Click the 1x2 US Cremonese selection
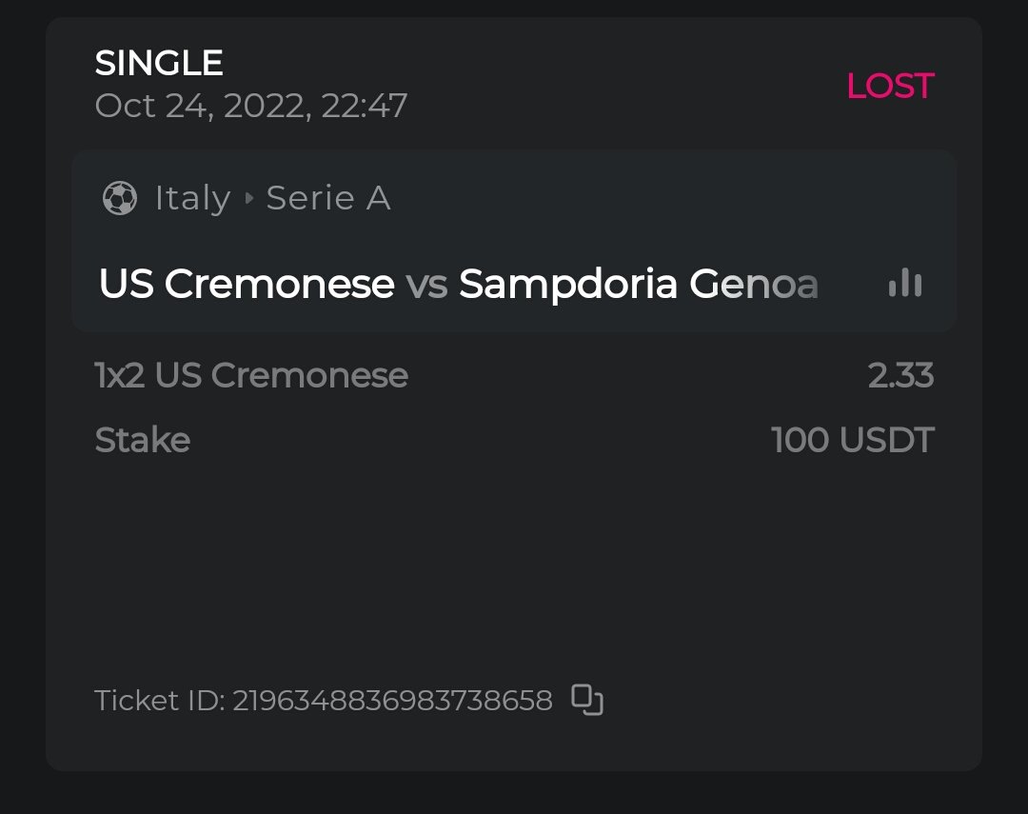 [251, 375]
